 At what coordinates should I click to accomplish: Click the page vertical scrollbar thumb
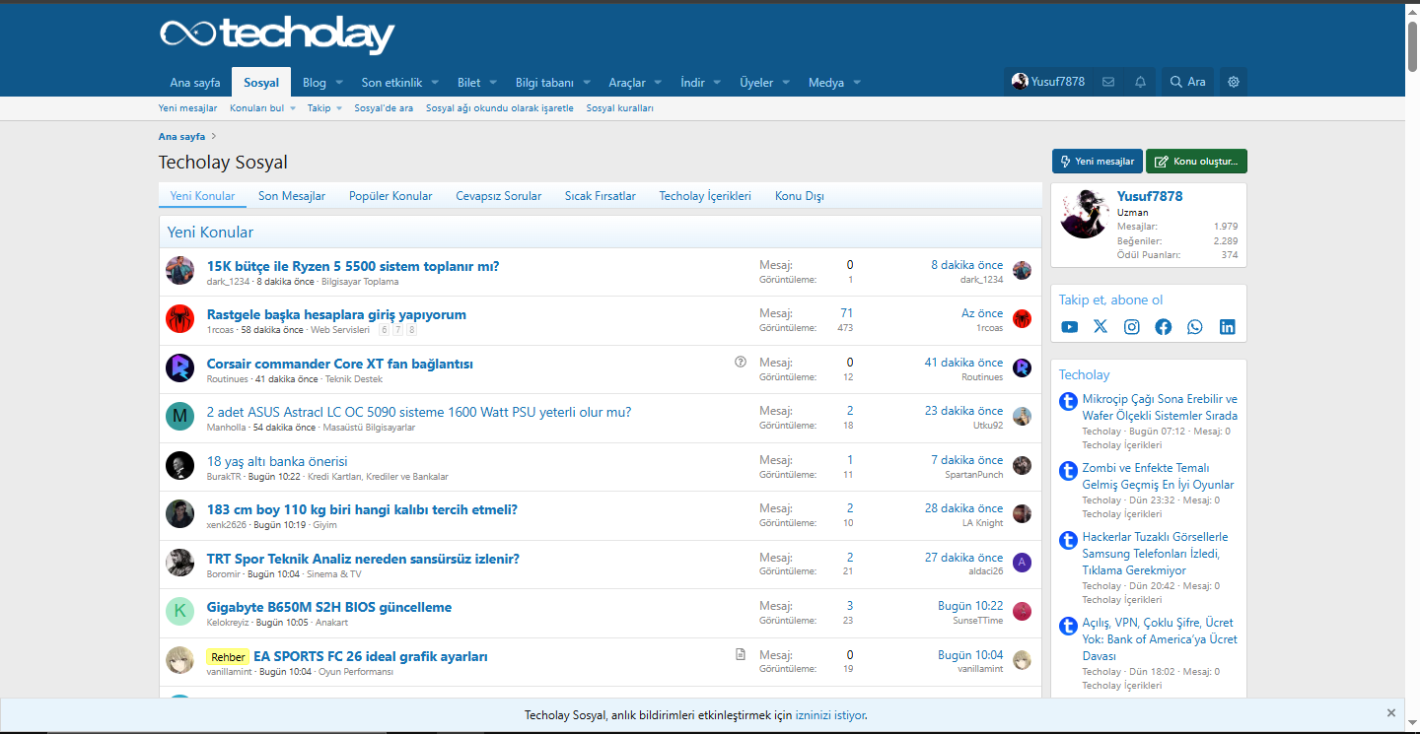pyautogui.click(x=1412, y=44)
